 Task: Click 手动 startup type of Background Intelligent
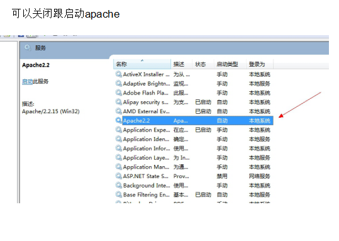(222, 186)
